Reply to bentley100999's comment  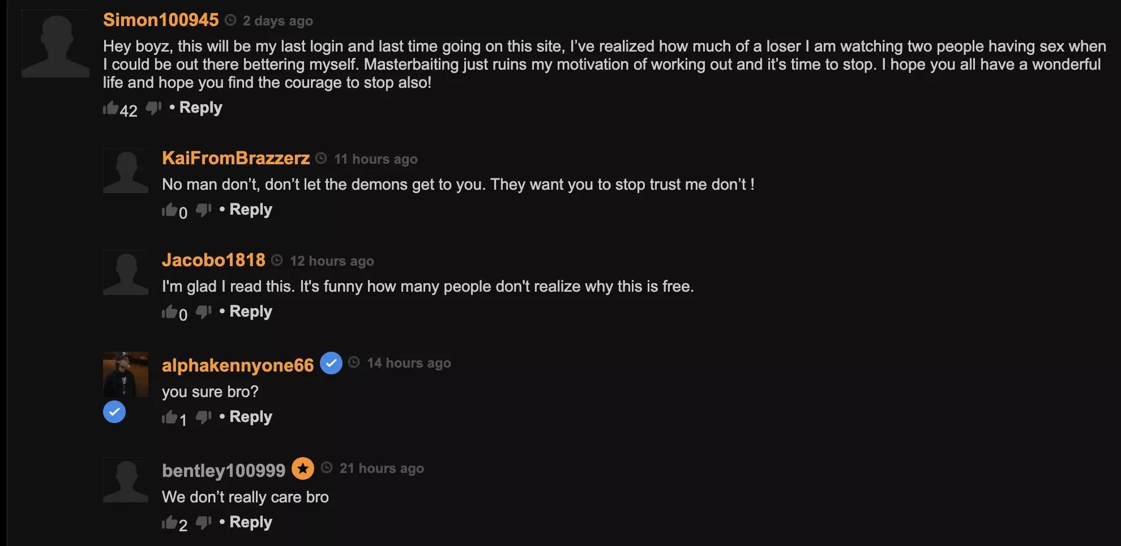[250, 522]
